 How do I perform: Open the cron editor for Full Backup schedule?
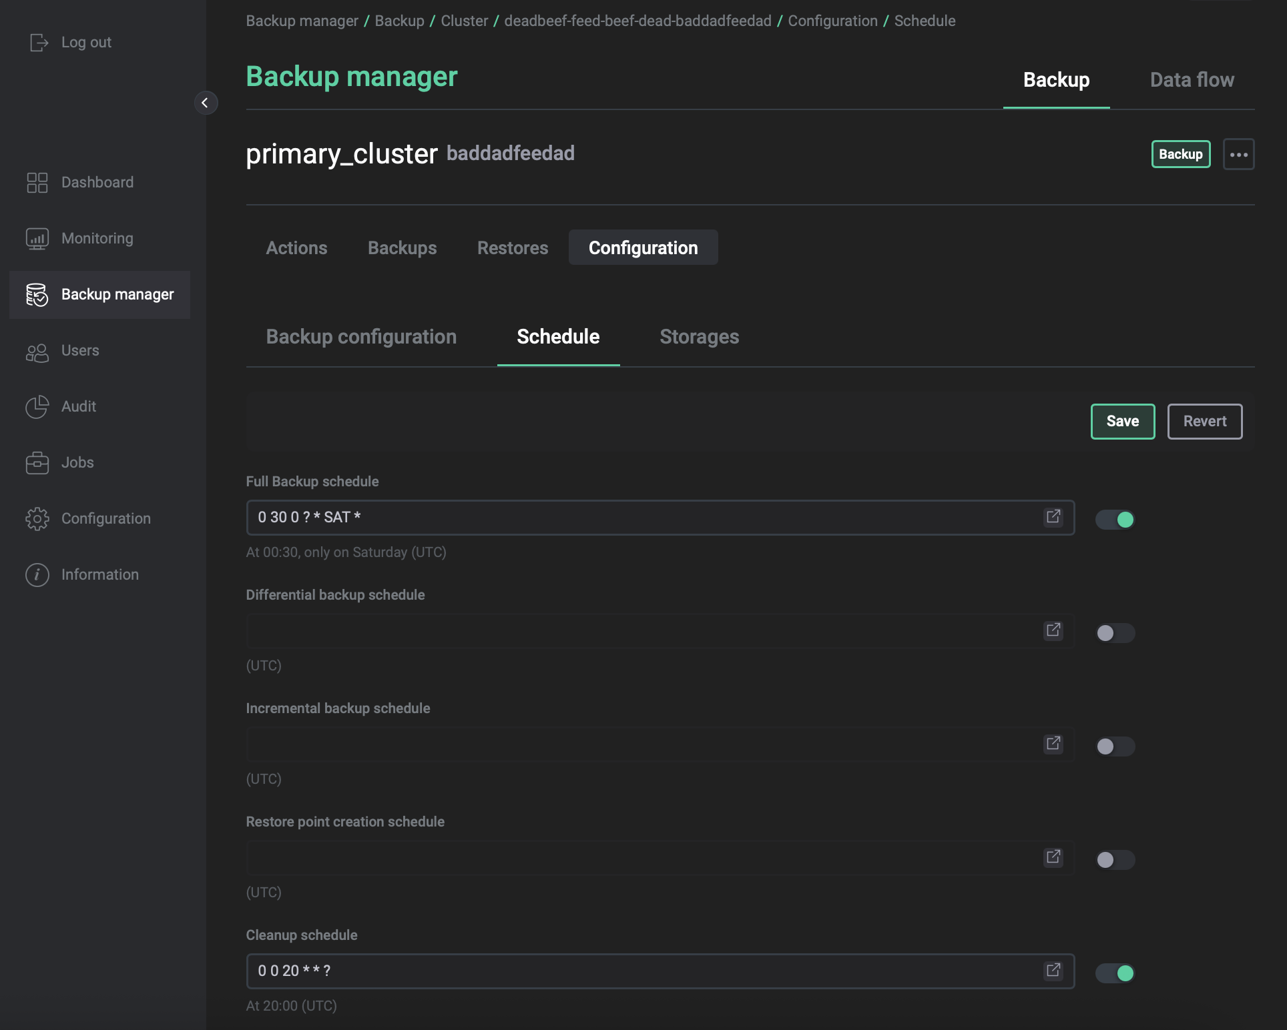1053,517
